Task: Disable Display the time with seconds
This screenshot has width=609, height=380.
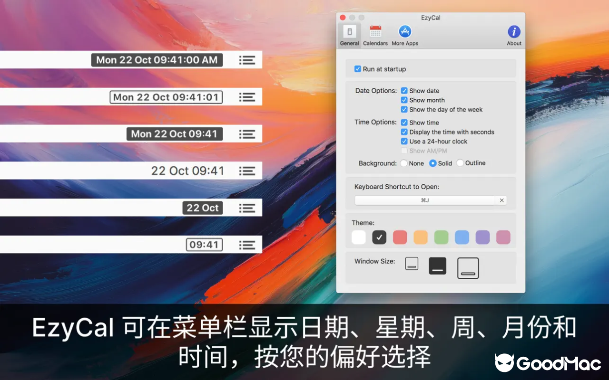Action: point(404,132)
